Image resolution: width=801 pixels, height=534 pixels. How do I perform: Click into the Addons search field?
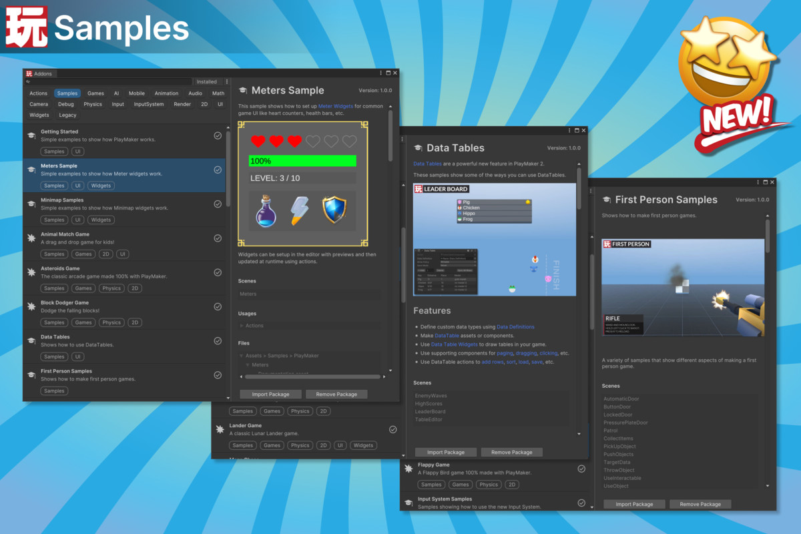pos(110,82)
